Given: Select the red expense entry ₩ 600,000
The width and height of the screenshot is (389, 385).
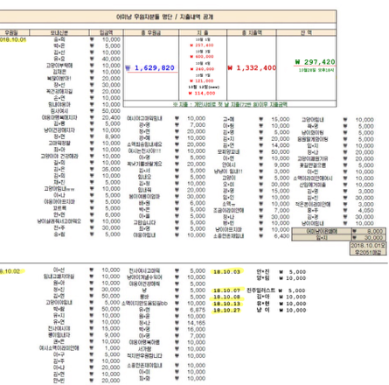Looking at the screenshot, I should click(x=202, y=57).
